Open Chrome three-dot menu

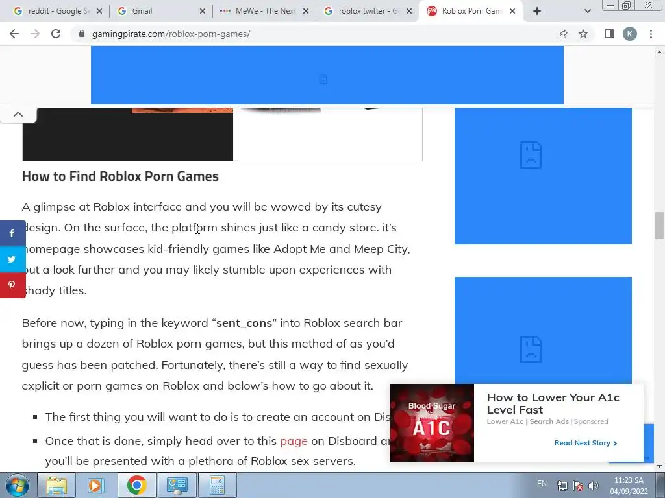pos(651,34)
